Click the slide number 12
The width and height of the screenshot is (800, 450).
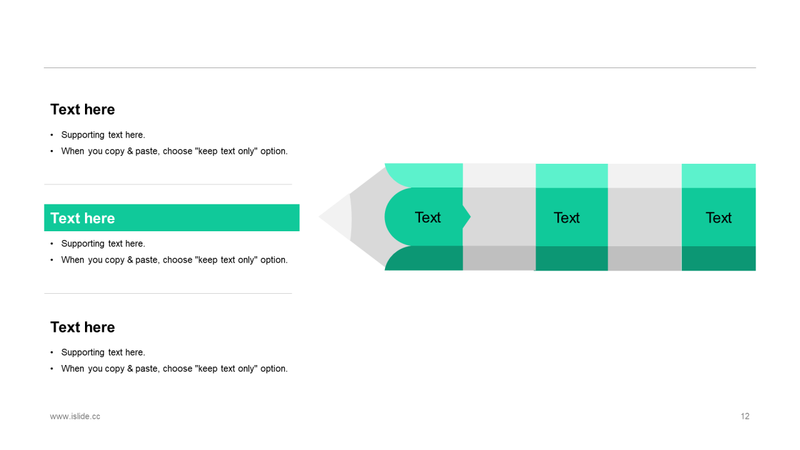pos(745,416)
